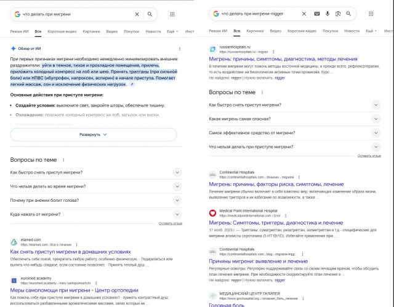
Task: Click the magnifier icon in the left search bar
Action: (150, 14)
